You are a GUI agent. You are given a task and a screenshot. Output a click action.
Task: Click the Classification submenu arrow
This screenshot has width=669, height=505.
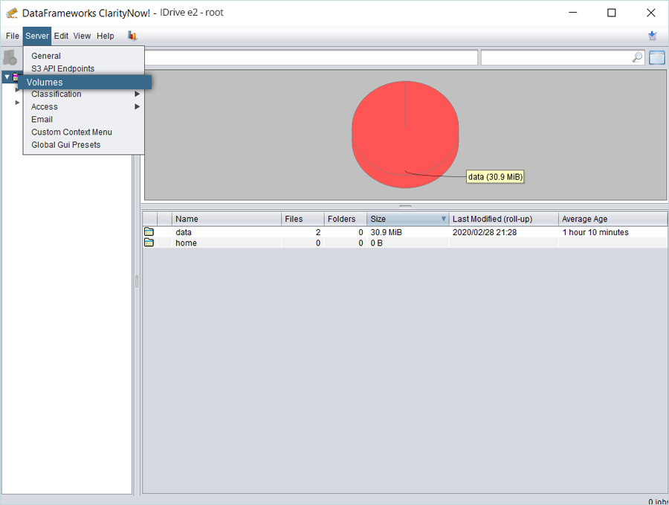(x=137, y=94)
